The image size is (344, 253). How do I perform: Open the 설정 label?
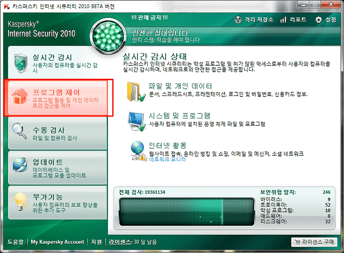pos(331,20)
